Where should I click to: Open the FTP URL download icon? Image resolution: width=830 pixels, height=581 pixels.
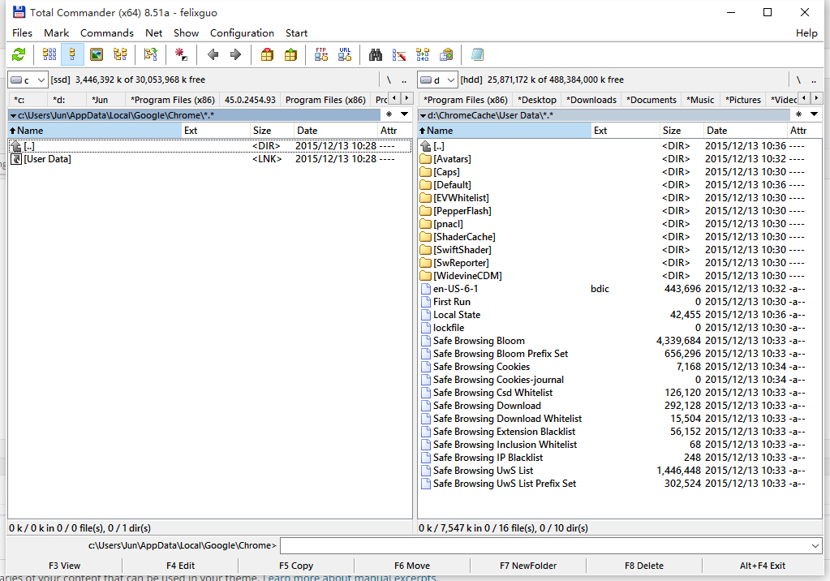point(346,54)
